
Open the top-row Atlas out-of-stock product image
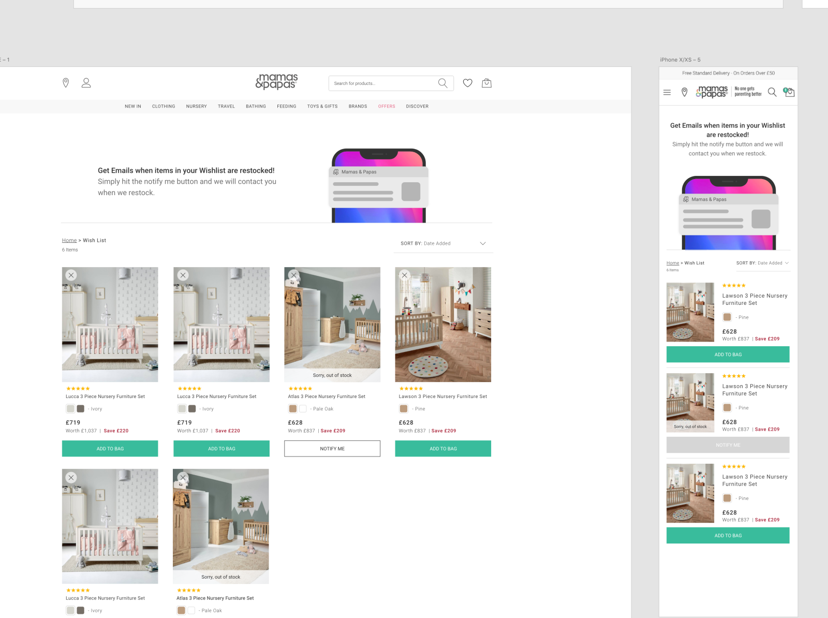click(x=332, y=325)
